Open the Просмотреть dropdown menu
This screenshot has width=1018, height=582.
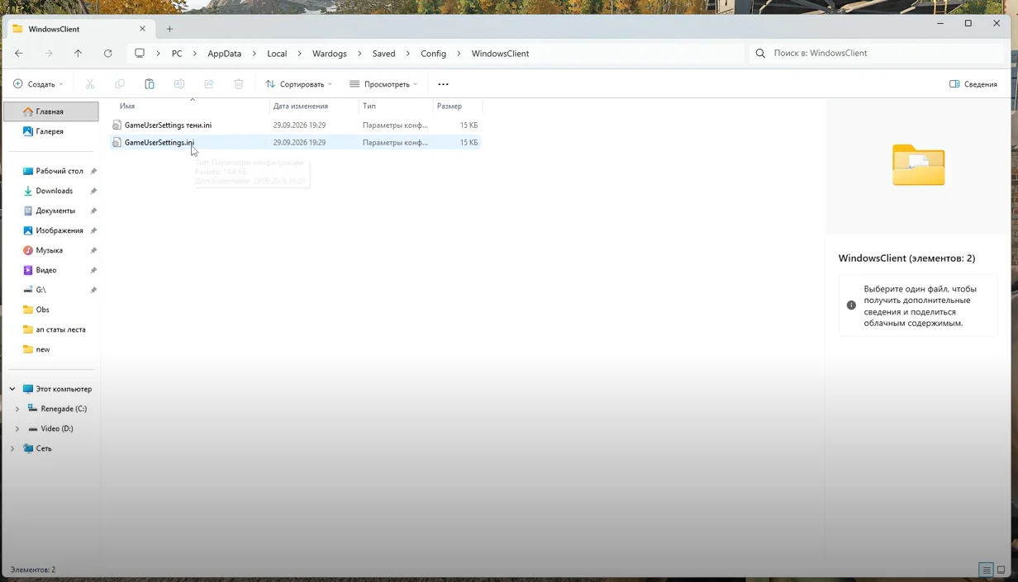click(x=383, y=84)
